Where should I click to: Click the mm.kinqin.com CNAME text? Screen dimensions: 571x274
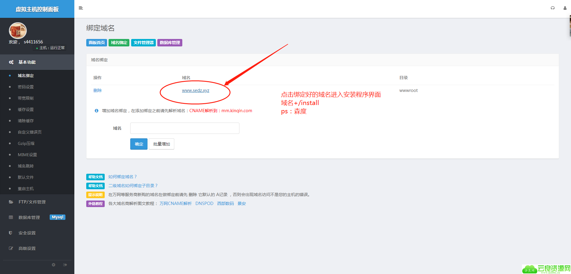[237, 111]
